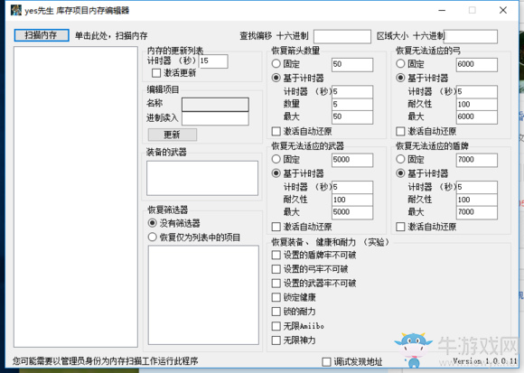Click the 更新 update button
The image size is (524, 373).
point(172,135)
